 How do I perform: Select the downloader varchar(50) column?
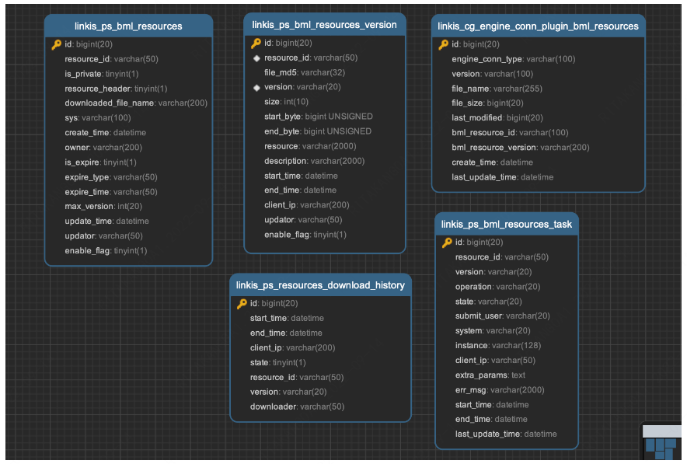point(321,407)
